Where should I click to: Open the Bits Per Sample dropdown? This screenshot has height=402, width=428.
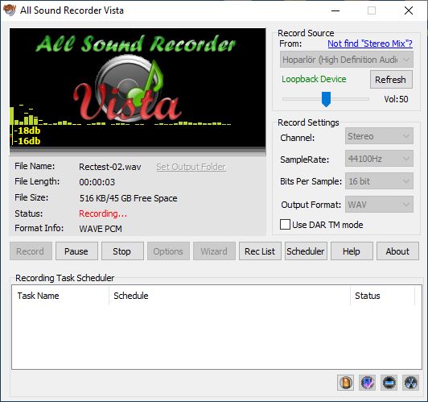[379, 181]
